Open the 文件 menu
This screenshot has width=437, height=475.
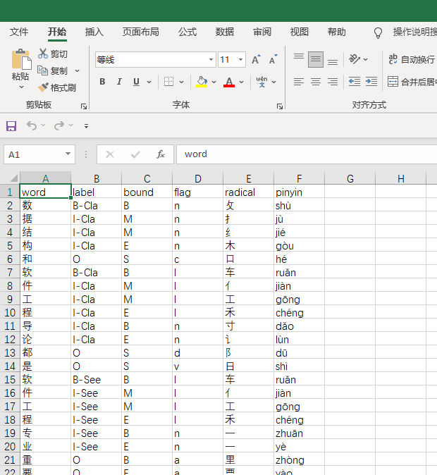19,32
